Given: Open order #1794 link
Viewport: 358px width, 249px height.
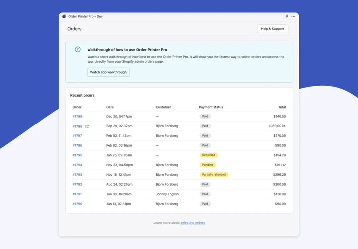Looking at the screenshot, I should 77,165.
